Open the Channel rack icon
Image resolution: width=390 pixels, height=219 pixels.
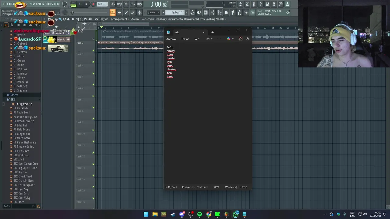[206, 12]
